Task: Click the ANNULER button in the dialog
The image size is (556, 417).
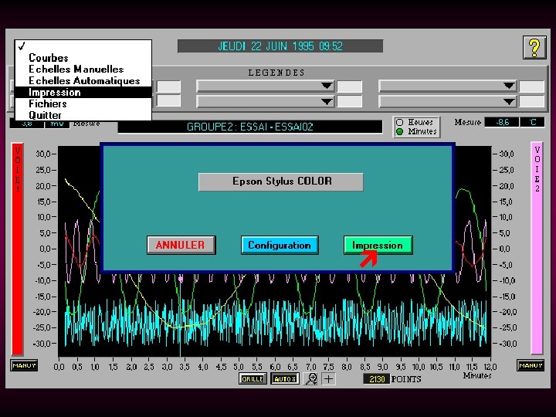Action: click(181, 245)
